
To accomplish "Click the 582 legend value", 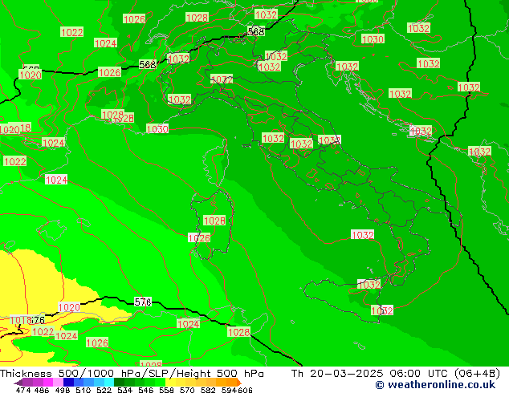I will pyautogui.click(x=208, y=390).
